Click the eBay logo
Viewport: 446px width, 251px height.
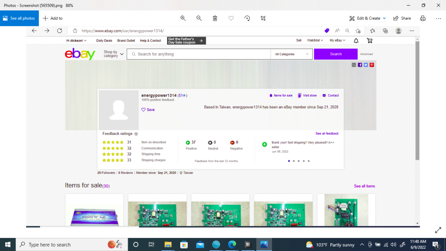[80, 54]
